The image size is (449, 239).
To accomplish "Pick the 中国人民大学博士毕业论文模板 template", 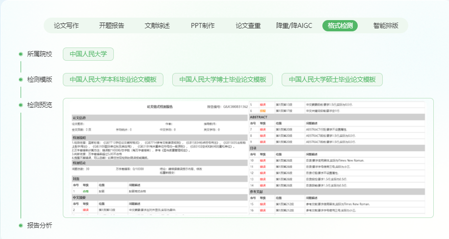I will point(222,79).
